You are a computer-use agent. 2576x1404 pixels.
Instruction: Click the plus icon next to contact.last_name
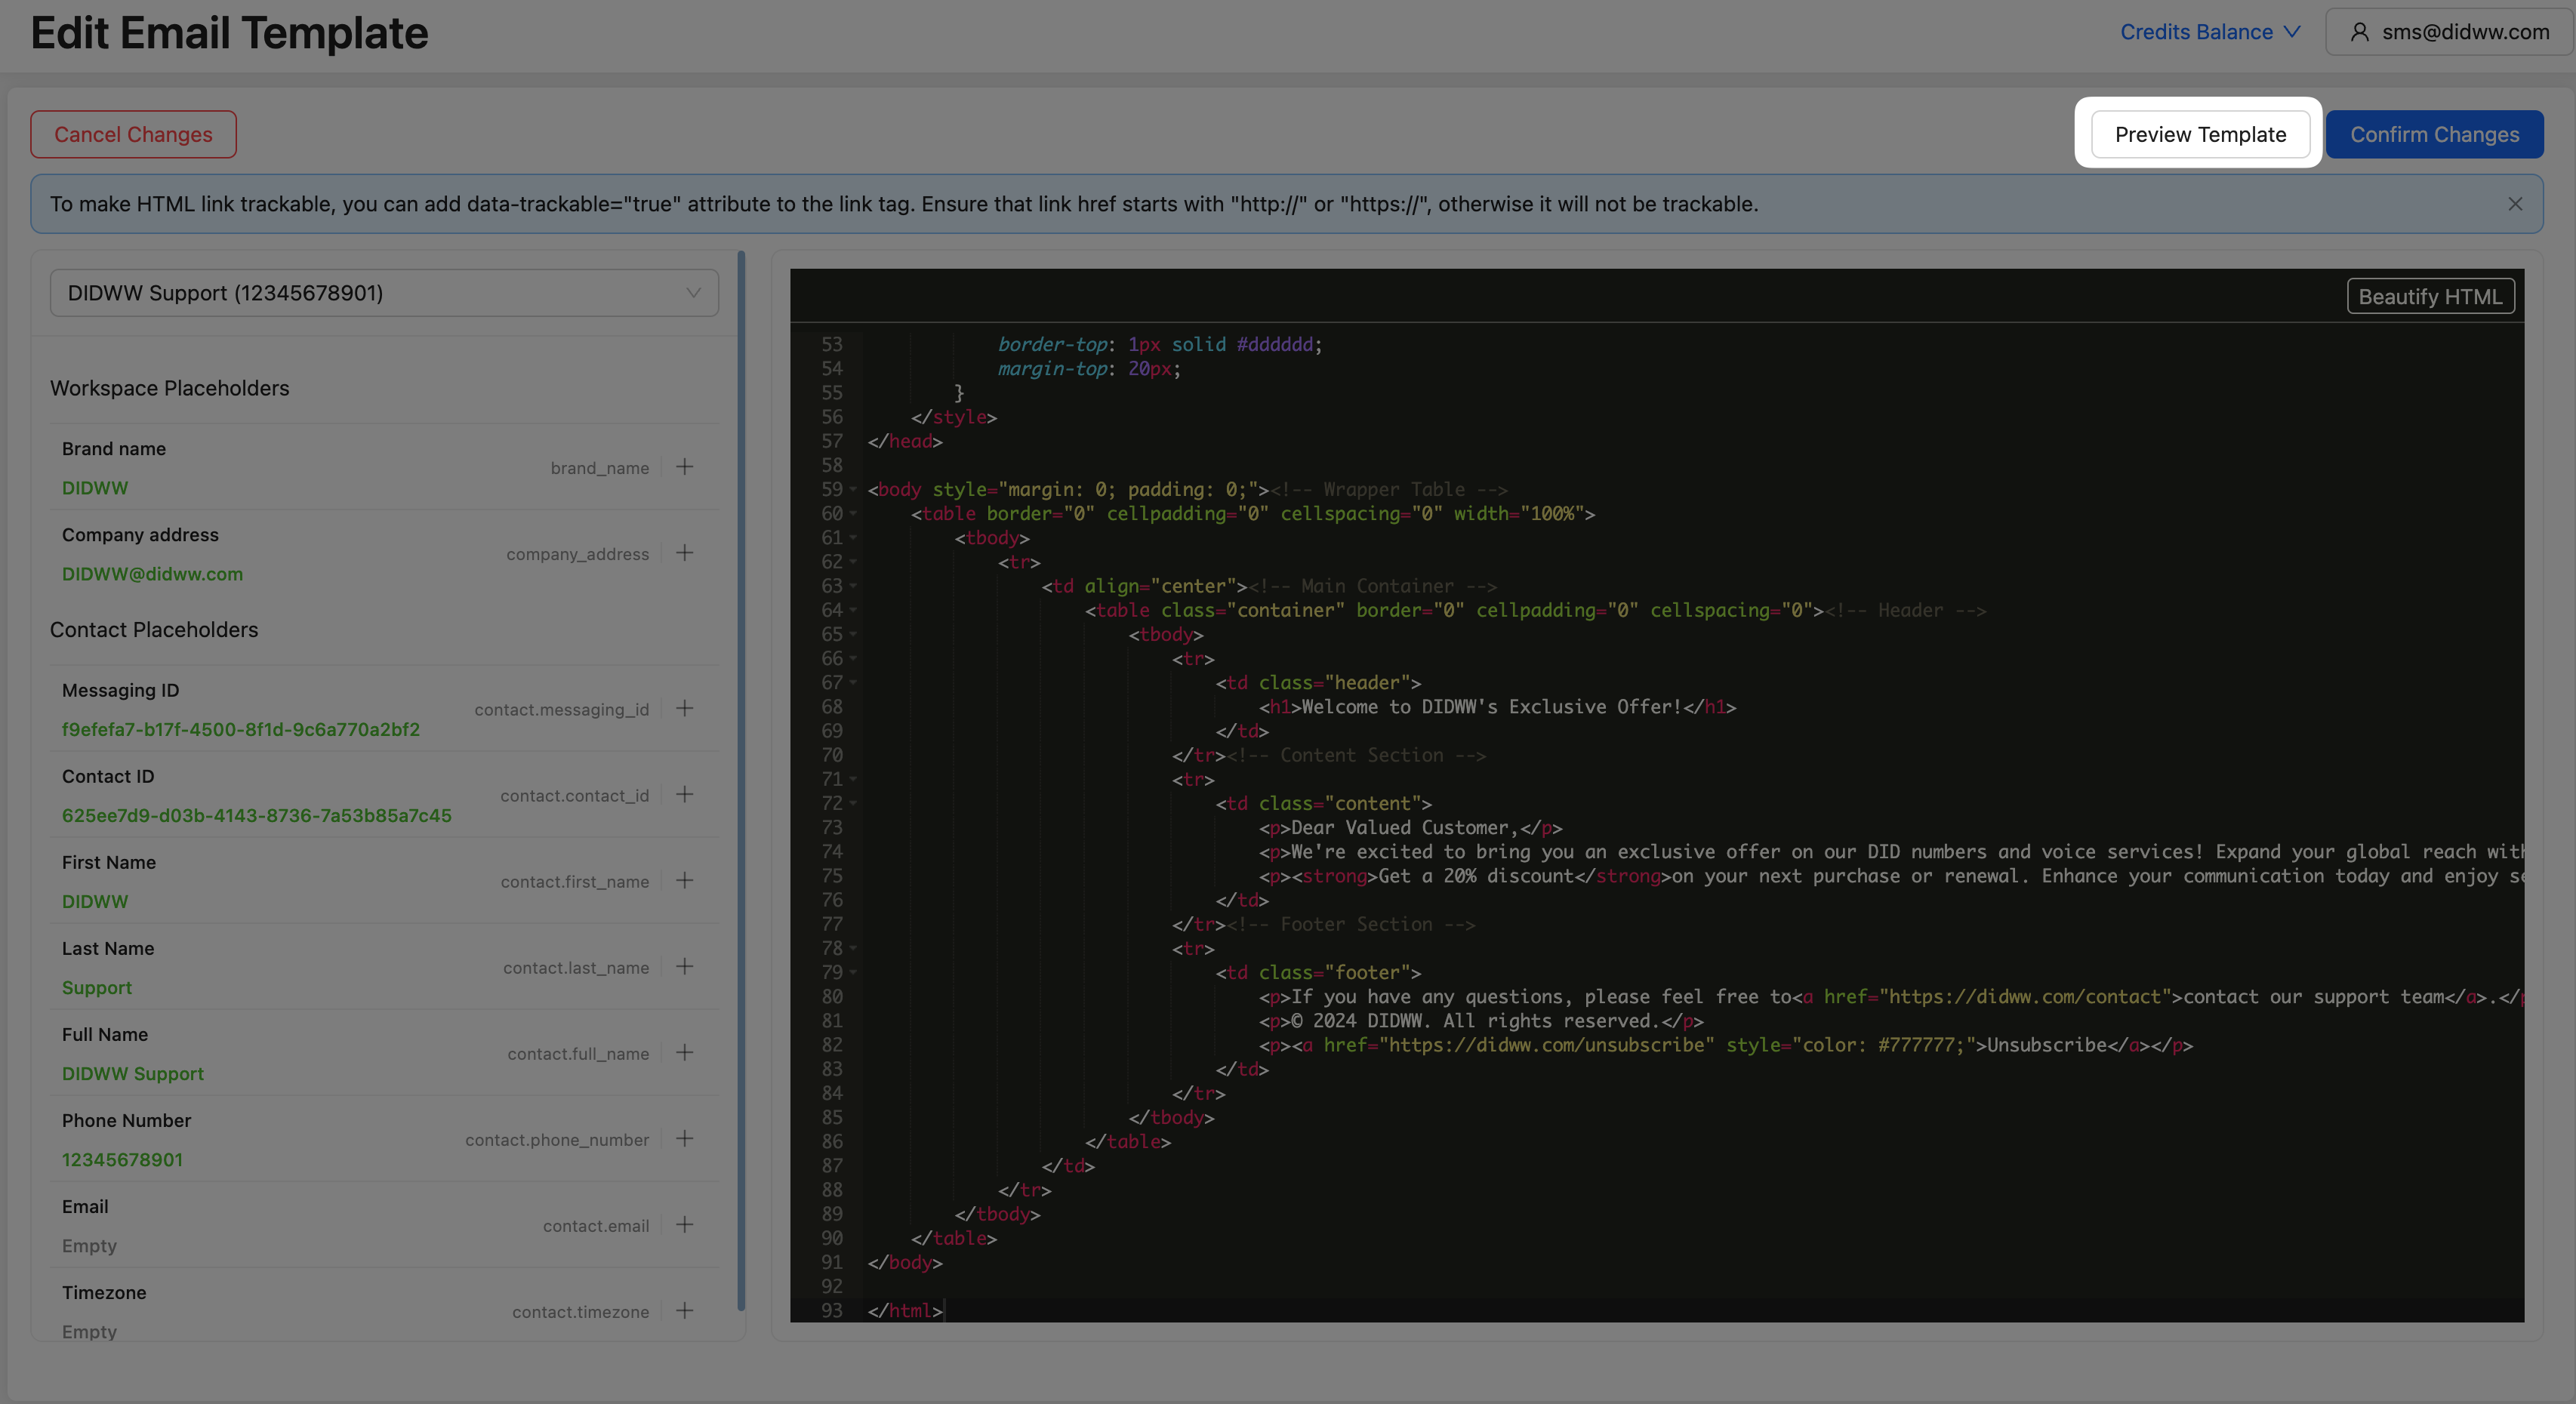pos(684,966)
